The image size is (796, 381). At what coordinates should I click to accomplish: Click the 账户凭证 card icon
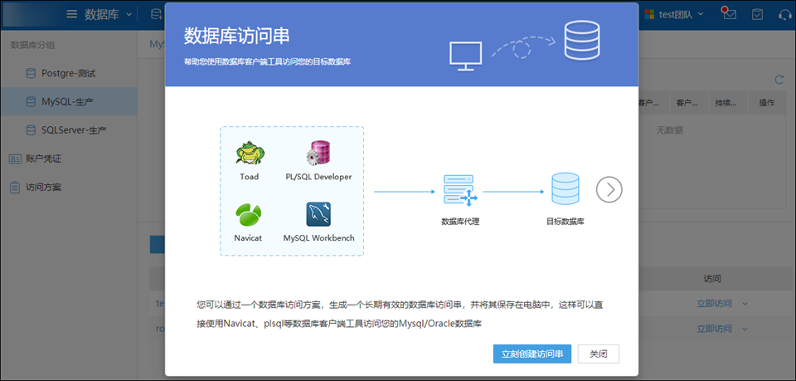tap(15, 159)
